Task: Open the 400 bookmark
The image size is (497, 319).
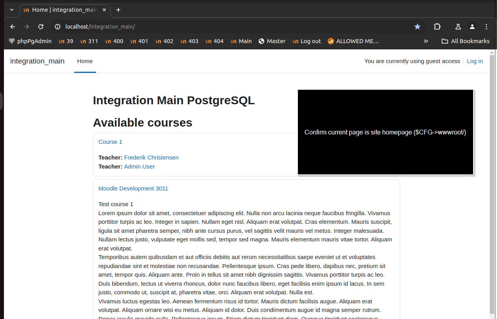Action: tap(114, 41)
